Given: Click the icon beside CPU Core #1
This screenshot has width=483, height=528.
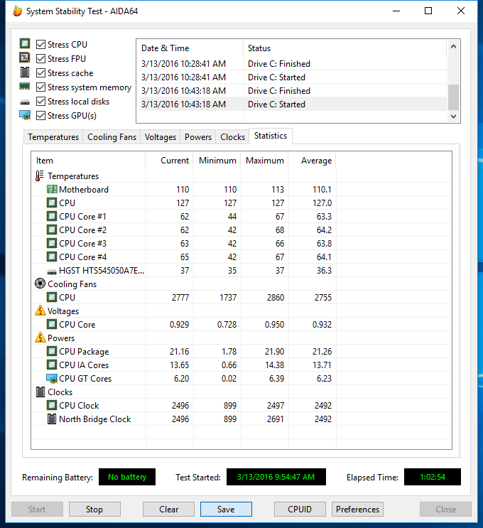Looking at the screenshot, I should 52,216.
